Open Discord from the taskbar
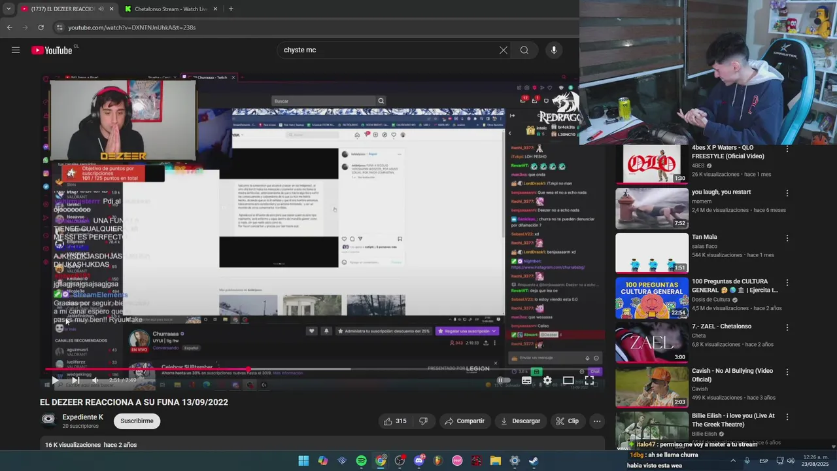 419,461
